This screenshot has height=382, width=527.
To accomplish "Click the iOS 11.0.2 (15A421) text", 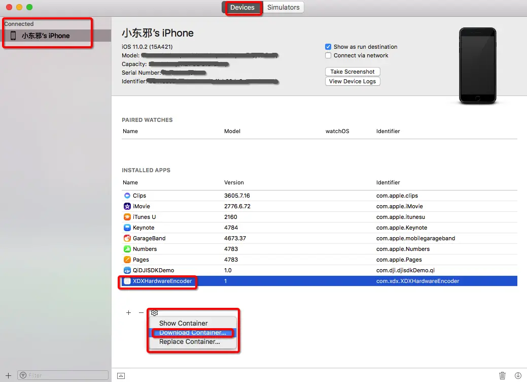I will point(147,47).
